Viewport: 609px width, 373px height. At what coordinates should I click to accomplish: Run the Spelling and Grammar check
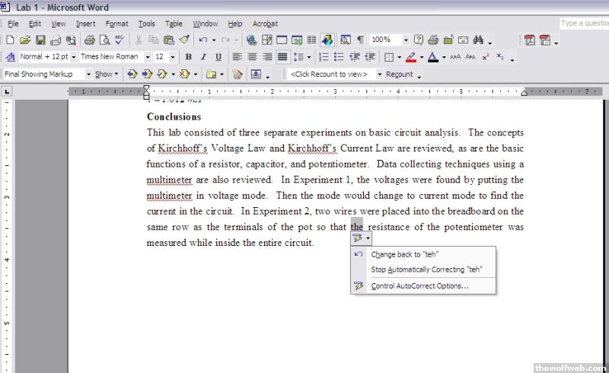coord(120,40)
